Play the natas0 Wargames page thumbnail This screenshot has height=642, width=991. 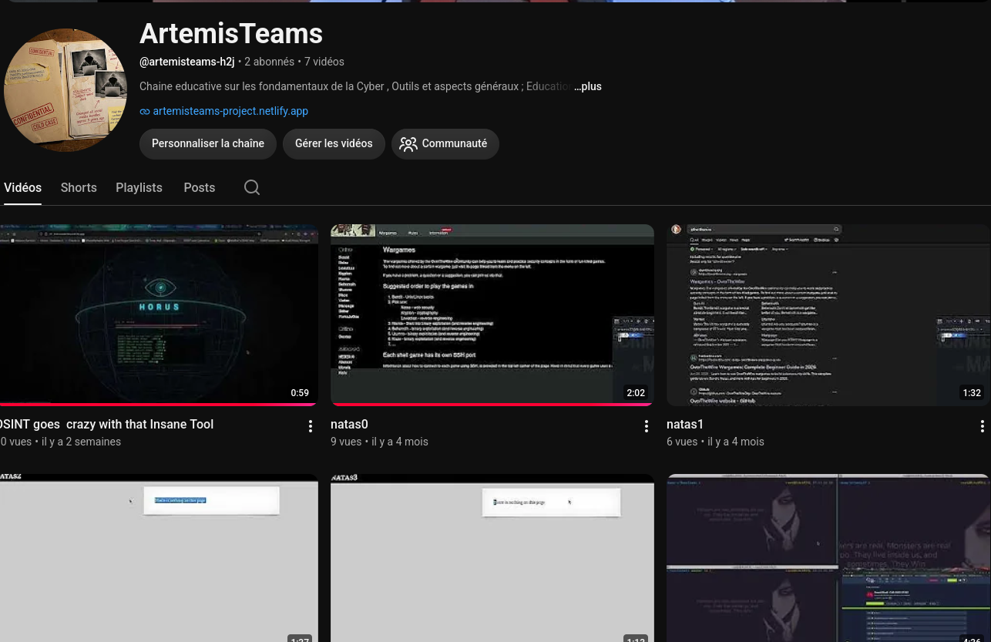coord(492,315)
